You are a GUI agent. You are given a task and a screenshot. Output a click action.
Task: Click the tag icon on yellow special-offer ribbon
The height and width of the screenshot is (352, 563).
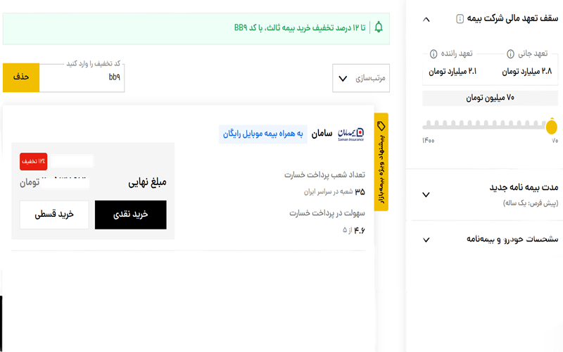point(381,126)
